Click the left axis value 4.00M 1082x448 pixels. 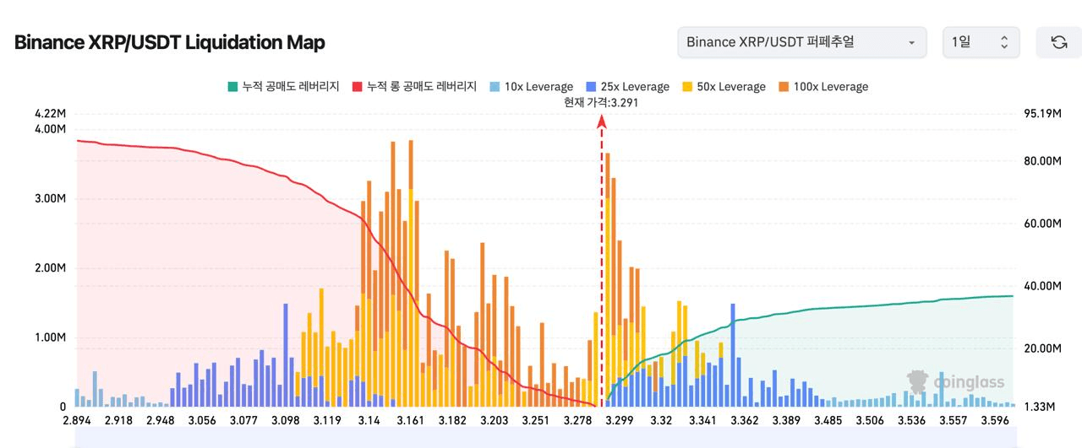click(x=50, y=129)
